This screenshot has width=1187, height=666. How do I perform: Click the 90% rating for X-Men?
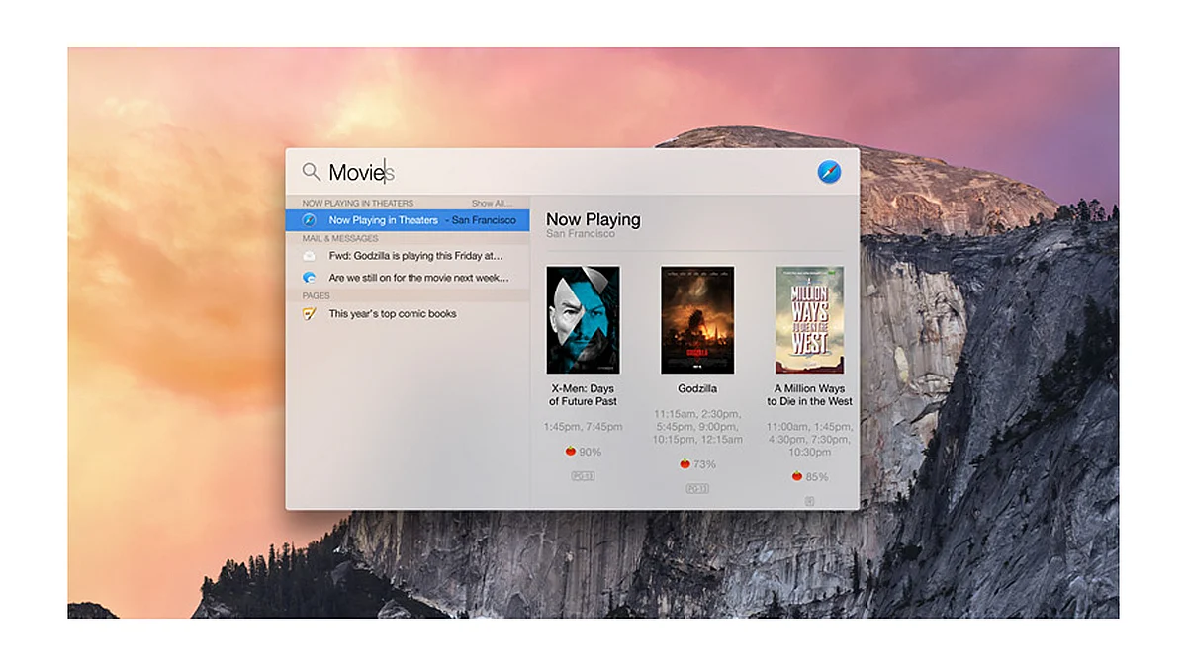pyautogui.click(x=591, y=452)
